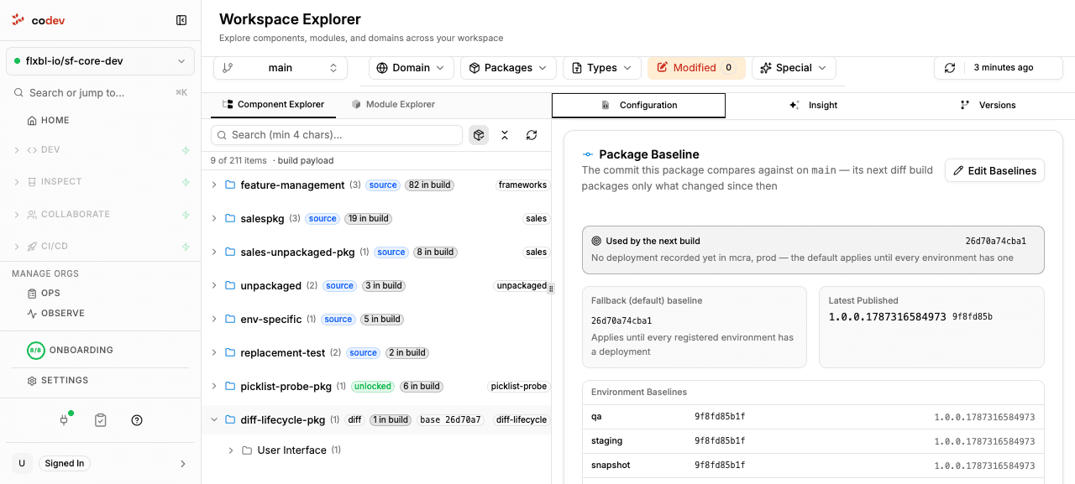Expand the picklist-probe-pkg row
This screenshot has width=1075, height=484.
click(x=214, y=386)
